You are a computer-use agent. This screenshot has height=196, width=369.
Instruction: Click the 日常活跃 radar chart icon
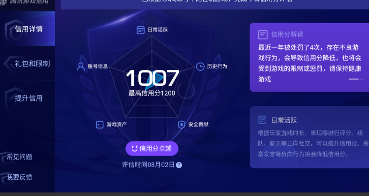click(x=141, y=30)
